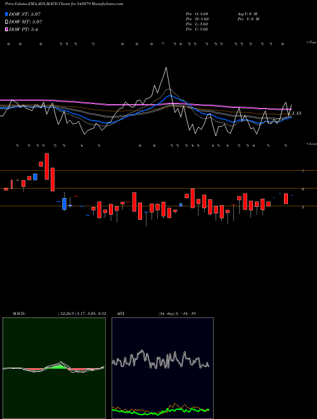Select the 'DOW PT: 5.4' legend label
This screenshot has width=317, height=419.
[23, 30]
